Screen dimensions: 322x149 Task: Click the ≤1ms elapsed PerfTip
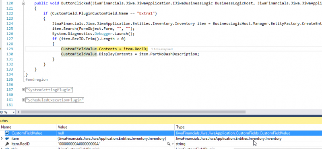[x=162, y=49]
